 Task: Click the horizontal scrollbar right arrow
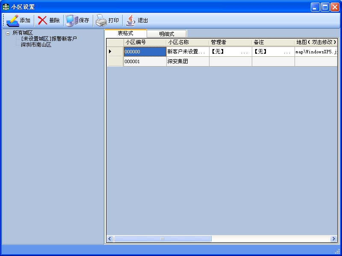point(333,239)
